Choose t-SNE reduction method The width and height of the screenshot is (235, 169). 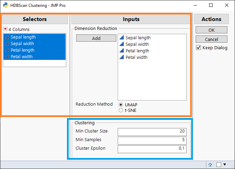click(120, 110)
